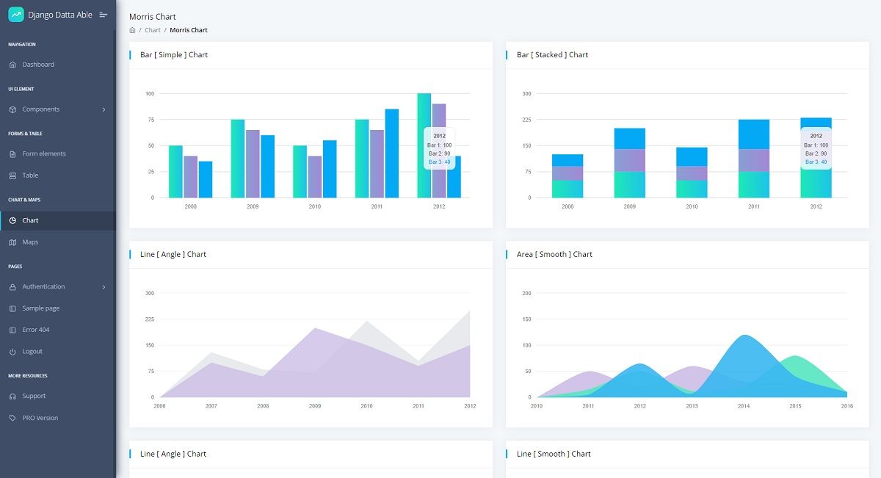Click the 2008 teal bar in simple chart
881x478 pixels.
(175, 172)
